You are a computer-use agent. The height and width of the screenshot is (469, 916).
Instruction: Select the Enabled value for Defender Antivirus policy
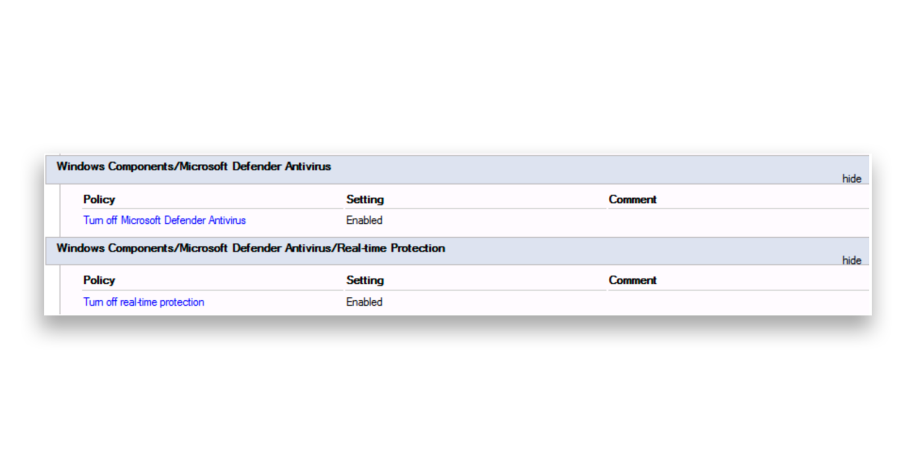(x=364, y=220)
